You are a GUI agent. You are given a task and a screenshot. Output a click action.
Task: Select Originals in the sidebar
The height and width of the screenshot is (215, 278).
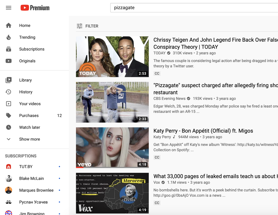(34, 61)
